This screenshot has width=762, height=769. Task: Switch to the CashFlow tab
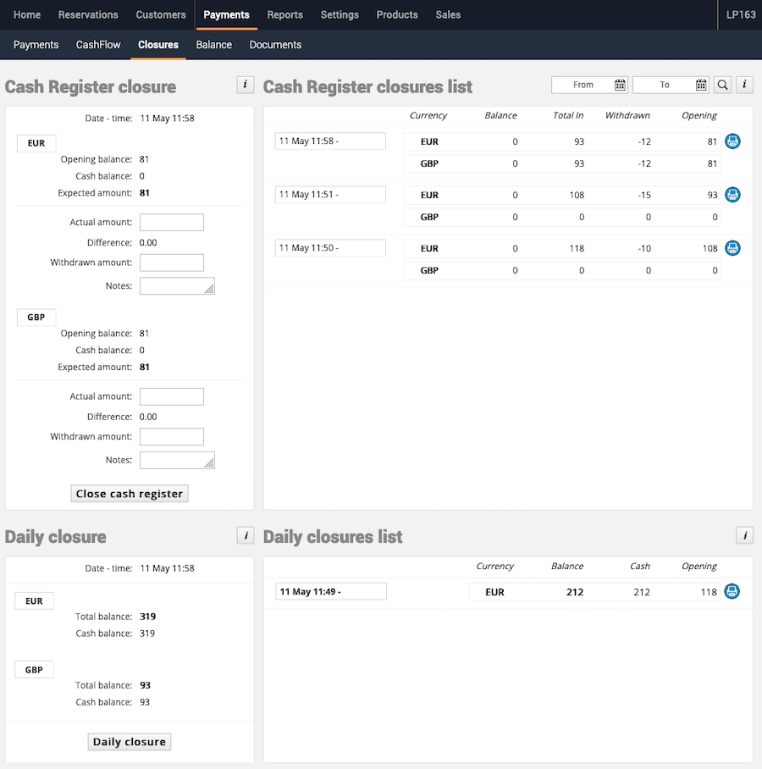coord(98,45)
